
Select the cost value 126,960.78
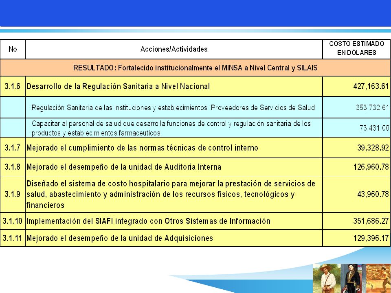371,167
